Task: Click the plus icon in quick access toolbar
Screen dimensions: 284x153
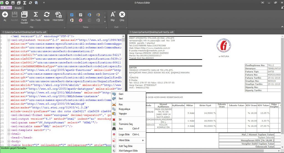Action: pos(7,3)
